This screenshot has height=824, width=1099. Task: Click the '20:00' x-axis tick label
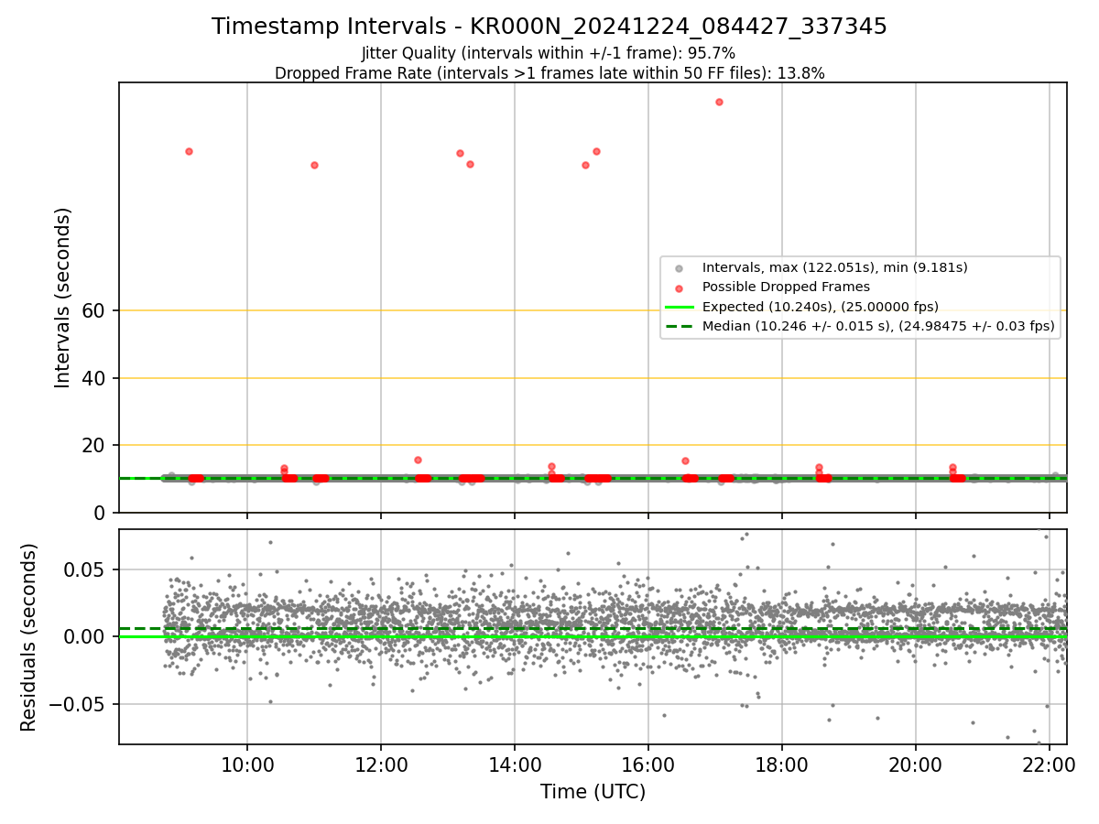tap(916, 764)
